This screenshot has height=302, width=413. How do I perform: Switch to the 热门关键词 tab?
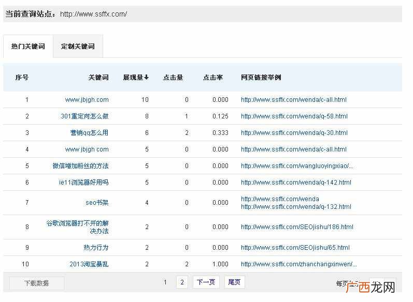tap(28, 47)
